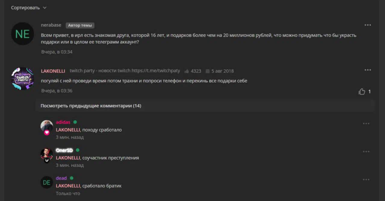Viewport: 385px width, 201px height.
Task: Click the Вчера, в 03:34 timestamp
Action: point(57,52)
